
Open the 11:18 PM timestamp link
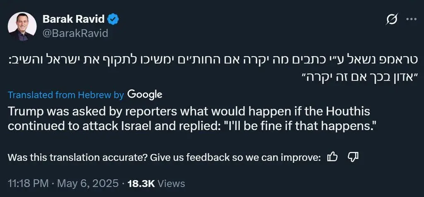point(29,184)
